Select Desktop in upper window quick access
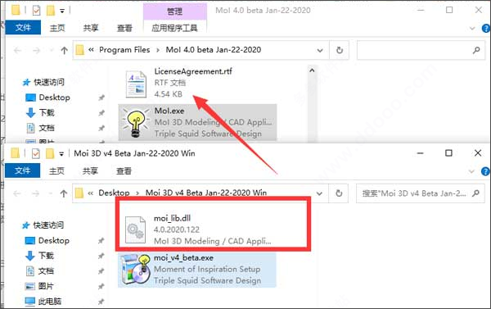491x309 pixels. [54, 98]
